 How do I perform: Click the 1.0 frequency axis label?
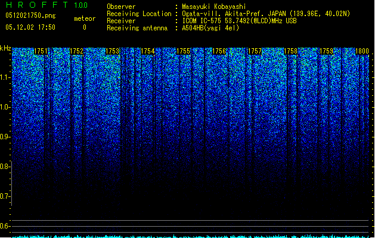click(x=5, y=107)
